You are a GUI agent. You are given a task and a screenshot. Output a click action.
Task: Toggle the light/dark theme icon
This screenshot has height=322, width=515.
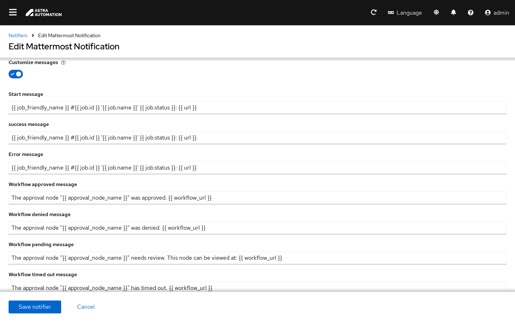436,13
